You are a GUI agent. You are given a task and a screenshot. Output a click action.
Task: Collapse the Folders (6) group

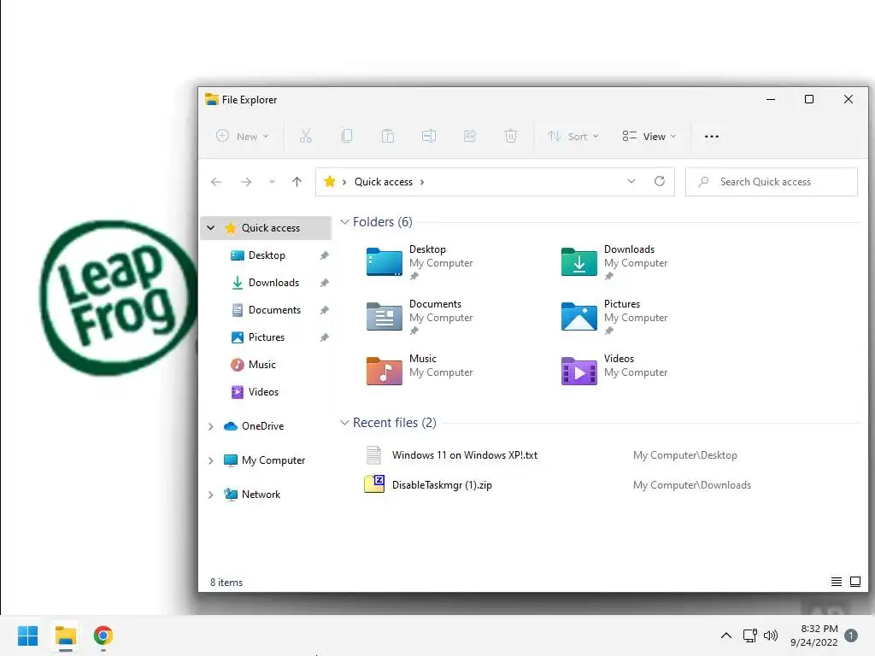[x=345, y=222]
